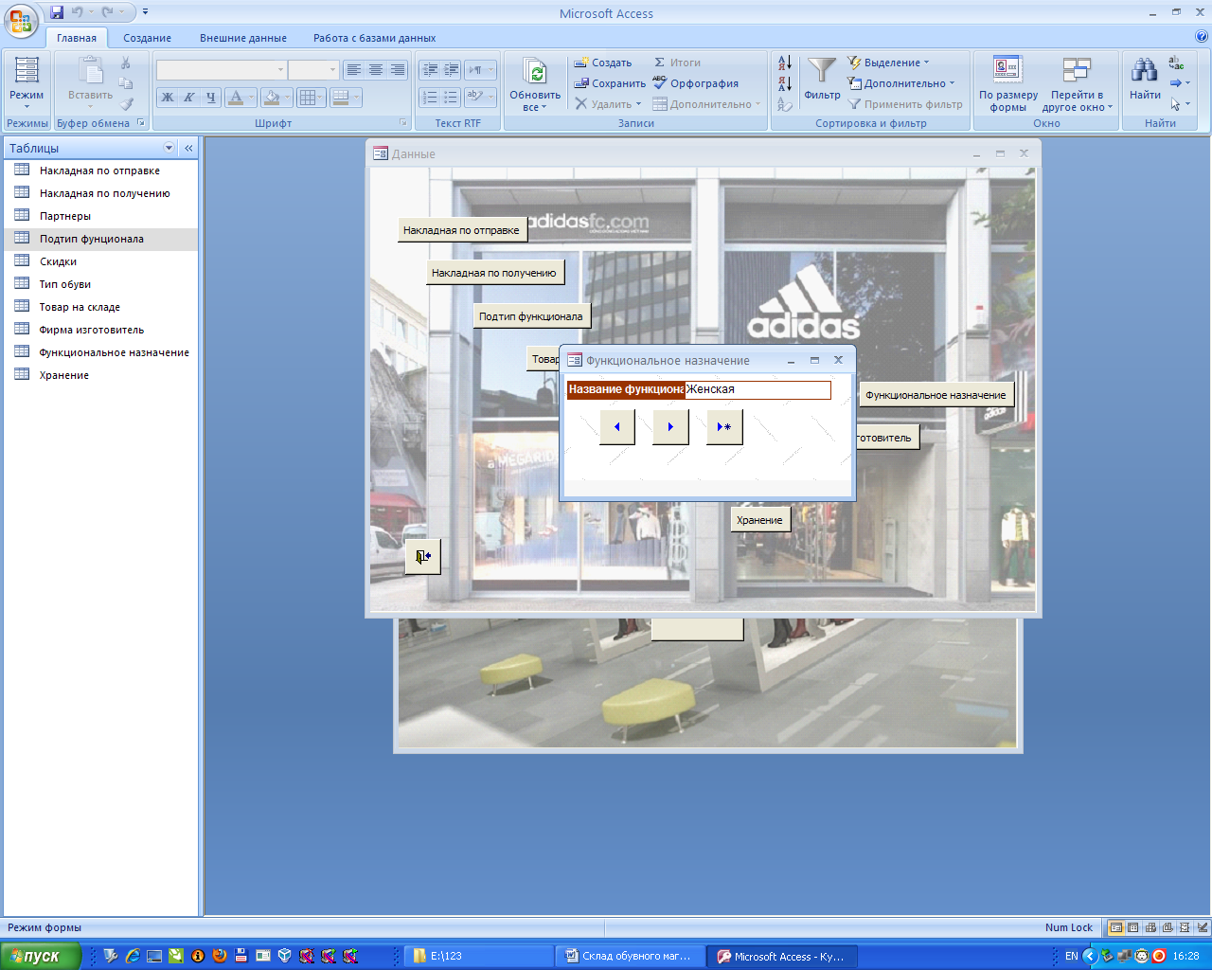
Task: Open gridlines dropdown in Шрифт group
Action: [321, 97]
